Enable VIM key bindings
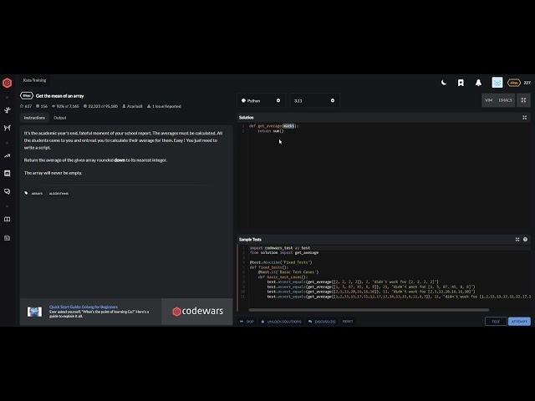Screen dimensions: 535x401 pos(488,100)
